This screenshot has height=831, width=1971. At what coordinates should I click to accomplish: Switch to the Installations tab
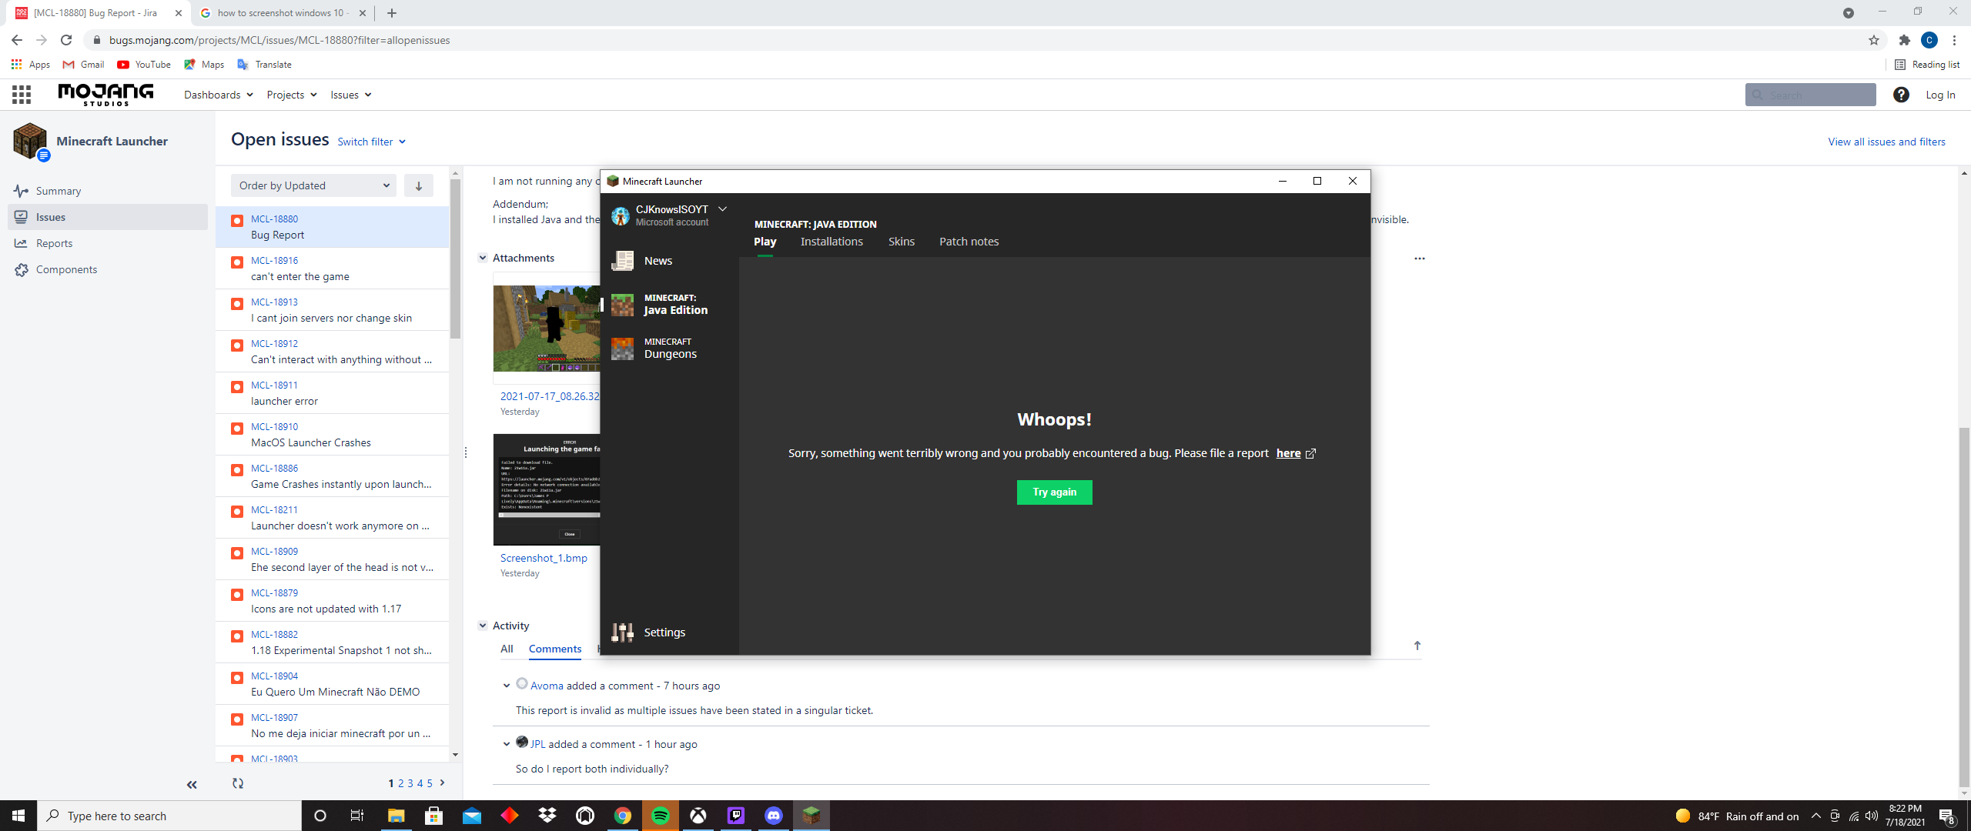click(832, 242)
